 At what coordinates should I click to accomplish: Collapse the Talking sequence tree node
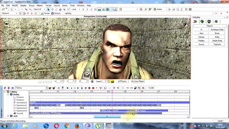5,92
